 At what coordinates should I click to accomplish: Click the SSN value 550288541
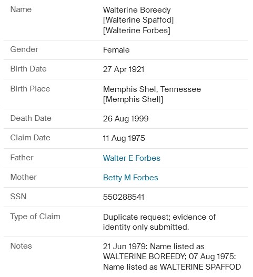[124, 197]
